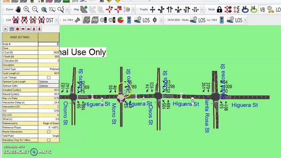Image resolution: width=281 pixels, height=158 pixels.
Task: Click the Node # input field
Action: pos(49,44)
